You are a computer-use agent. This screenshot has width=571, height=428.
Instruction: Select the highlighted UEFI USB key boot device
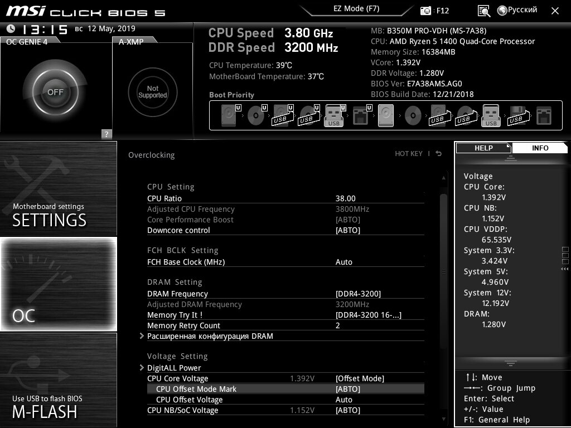(x=335, y=115)
